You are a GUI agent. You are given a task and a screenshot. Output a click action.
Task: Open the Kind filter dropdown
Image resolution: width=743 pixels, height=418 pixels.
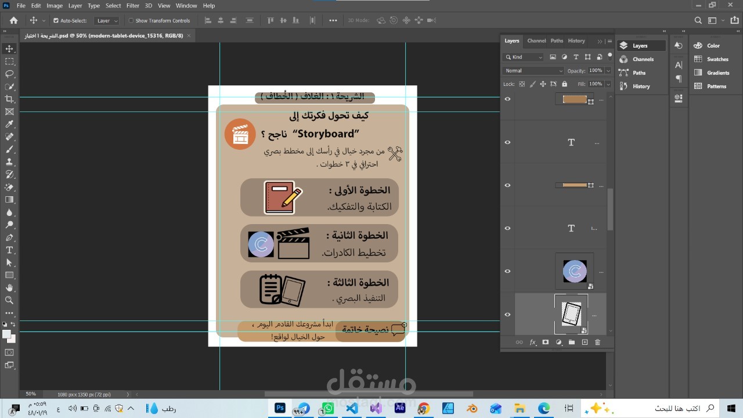[524, 57]
